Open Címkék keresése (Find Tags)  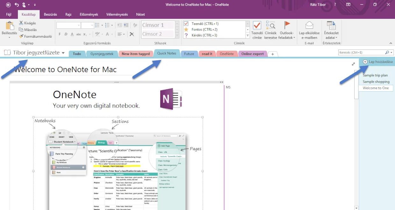point(270,30)
